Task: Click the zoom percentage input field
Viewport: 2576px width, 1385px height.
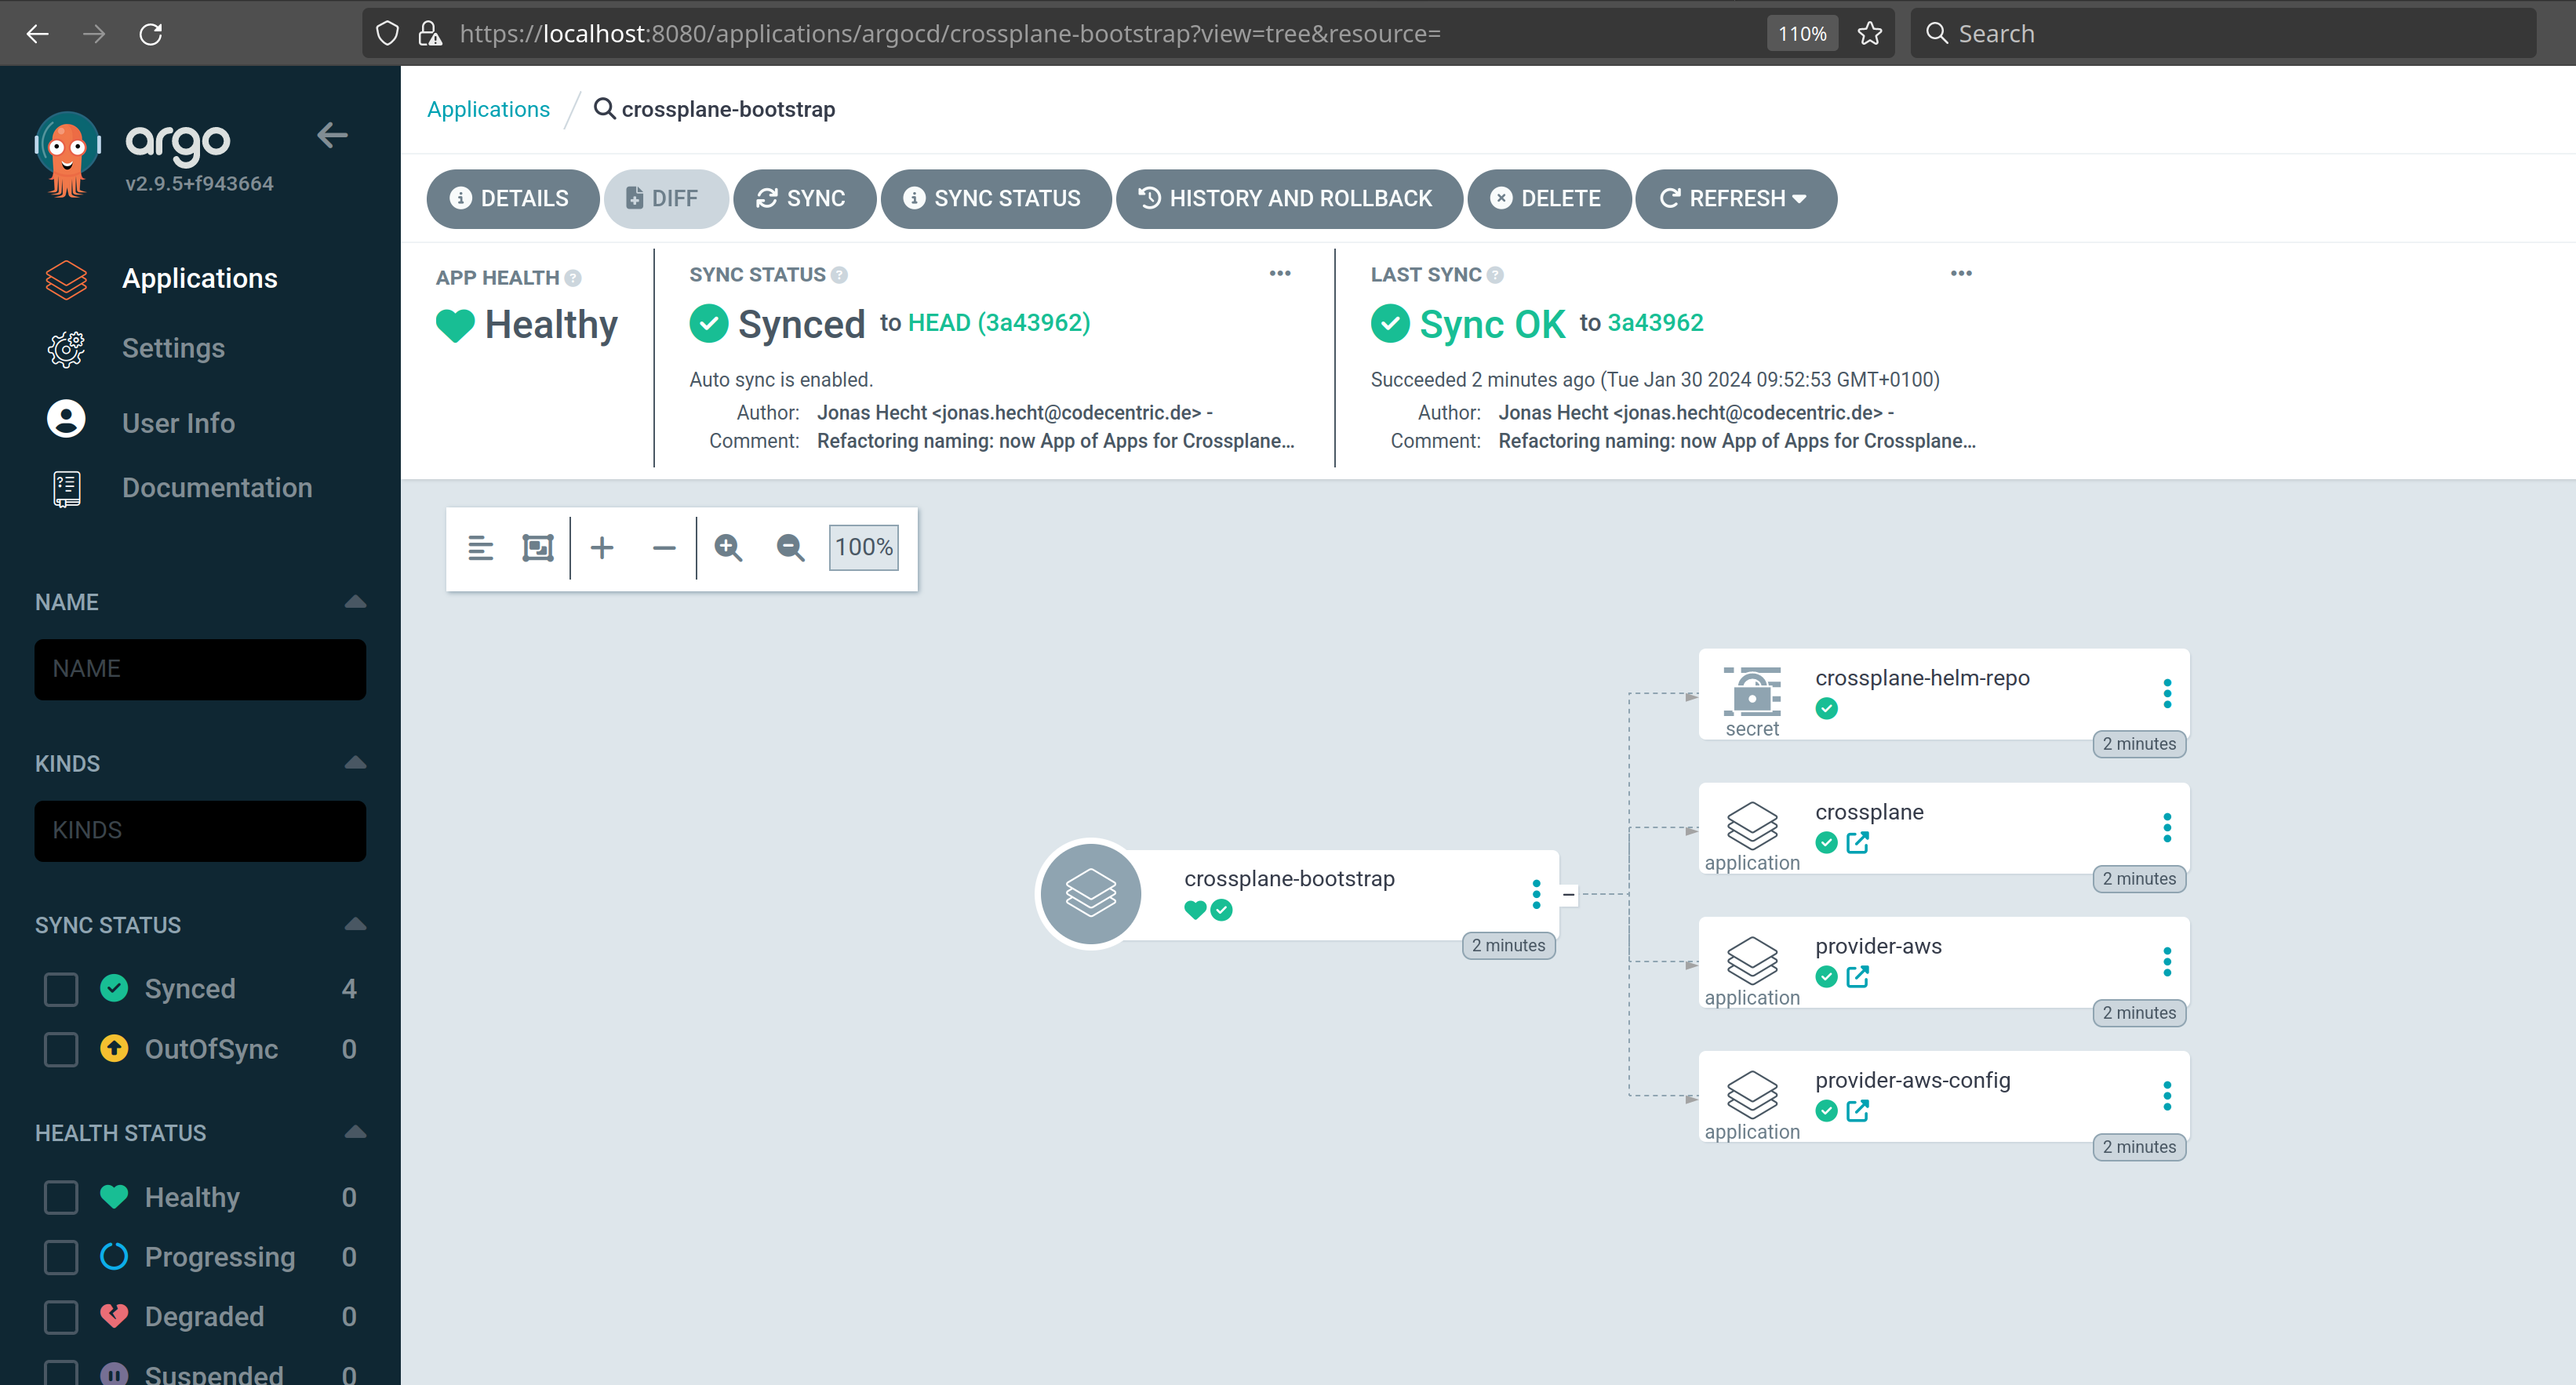Action: [863, 546]
